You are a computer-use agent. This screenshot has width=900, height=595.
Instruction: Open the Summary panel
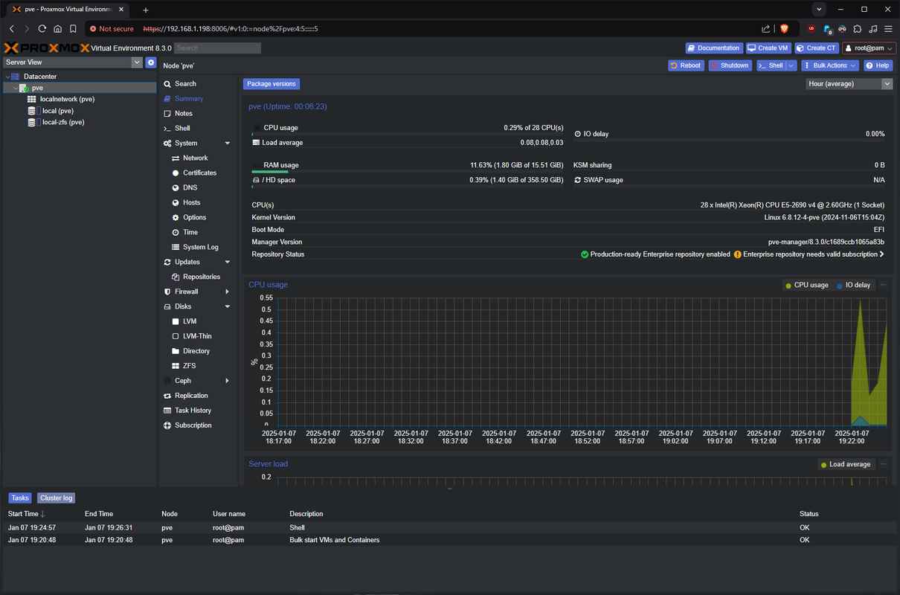pyautogui.click(x=189, y=99)
